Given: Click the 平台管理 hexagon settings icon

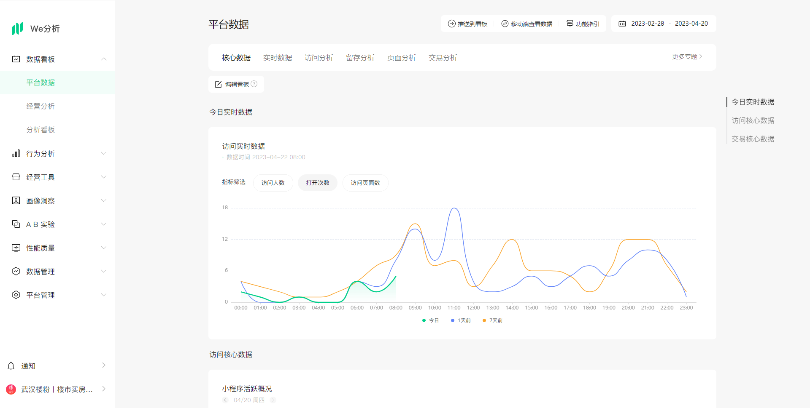Looking at the screenshot, I should tap(16, 295).
